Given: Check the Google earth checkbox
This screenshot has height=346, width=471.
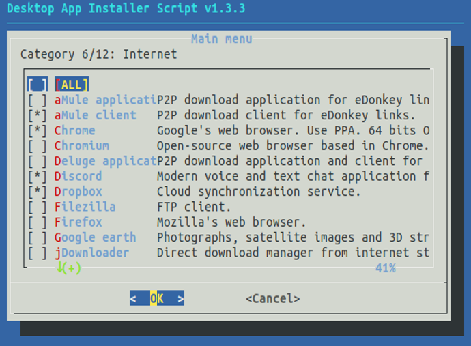Looking at the screenshot, I should 38,237.
